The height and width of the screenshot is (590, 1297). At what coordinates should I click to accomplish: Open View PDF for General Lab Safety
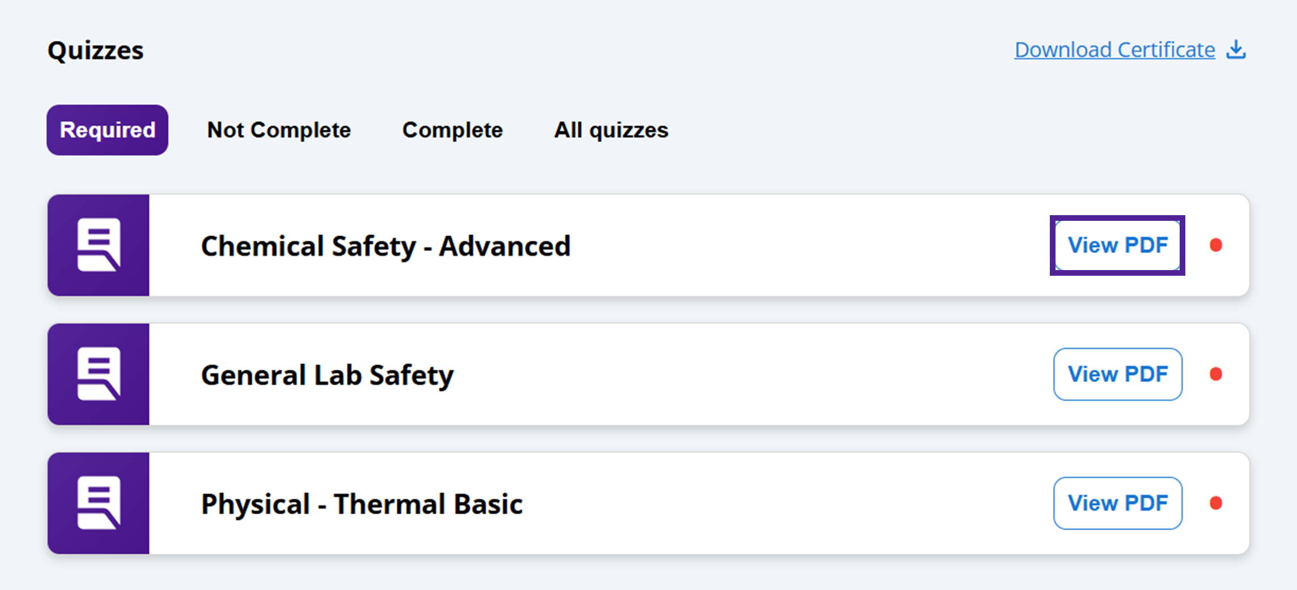click(1117, 374)
